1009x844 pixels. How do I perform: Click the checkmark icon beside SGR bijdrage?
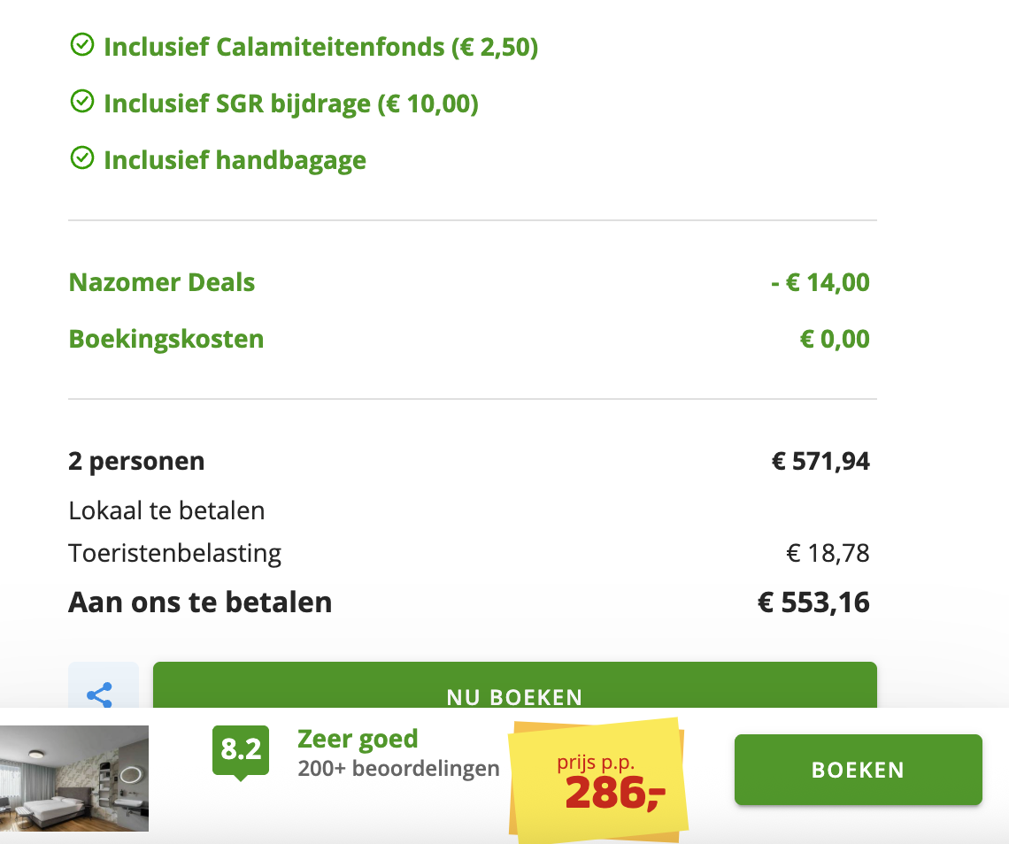coord(81,103)
